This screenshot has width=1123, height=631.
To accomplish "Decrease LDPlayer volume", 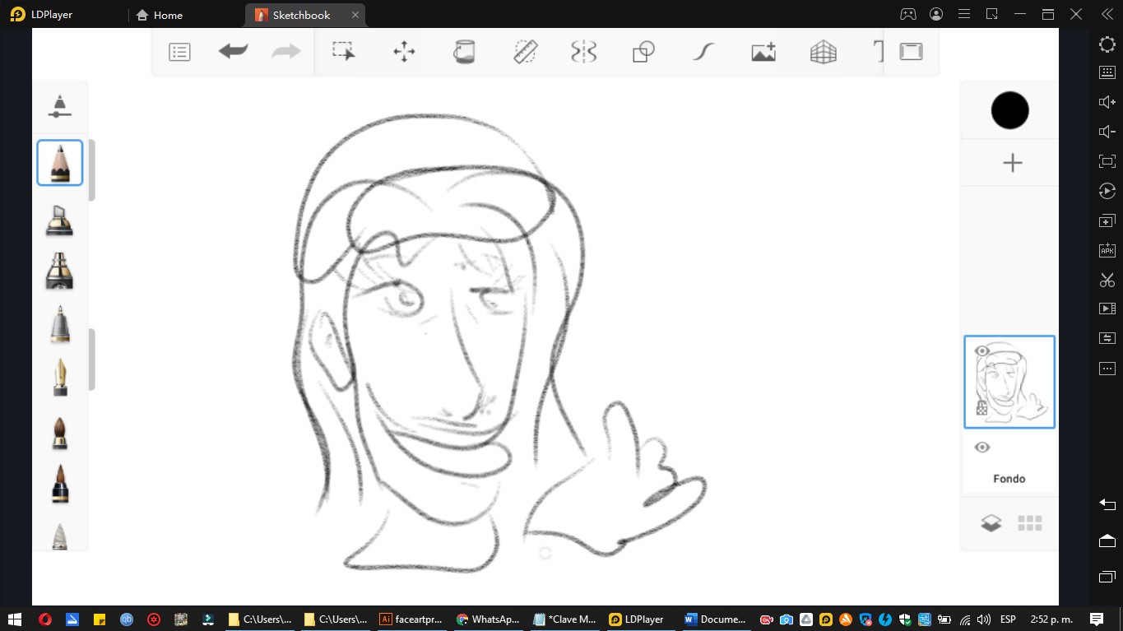I will pyautogui.click(x=1107, y=132).
